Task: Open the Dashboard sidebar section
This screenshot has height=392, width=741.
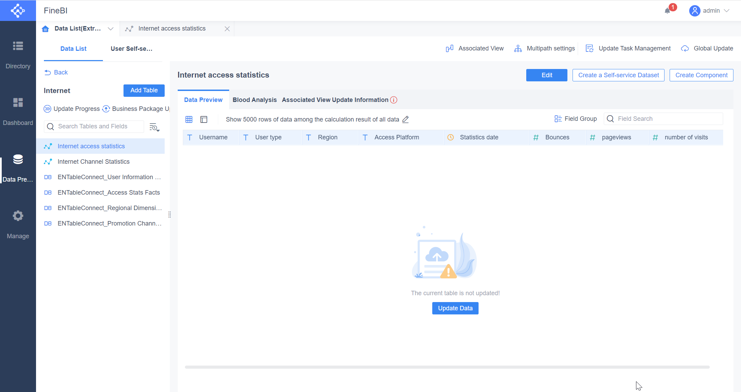Action: point(18,112)
